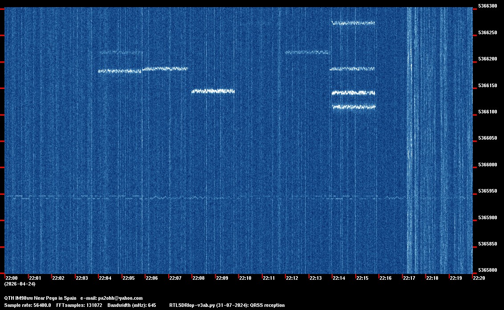Select the 5366150 frequency label
Viewport: 504px width, 310px height.
pos(488,86)
